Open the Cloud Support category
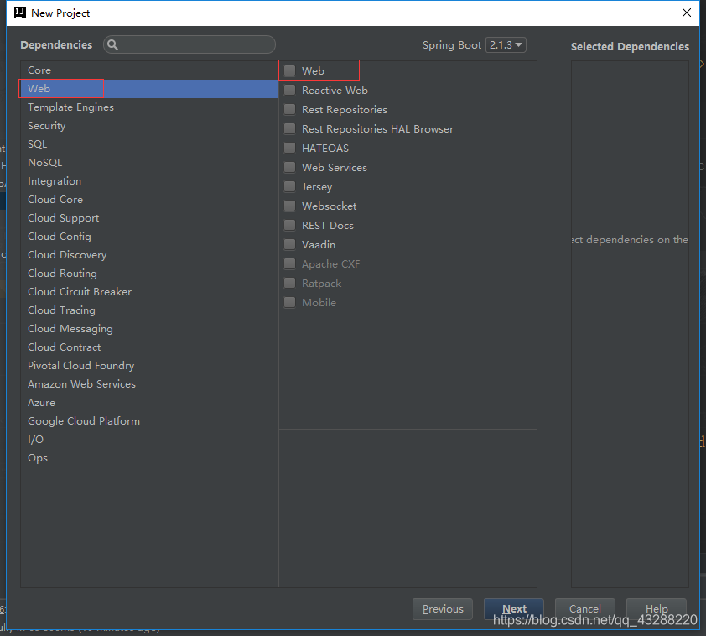This screenshot has height=636, width=706. 149,218
